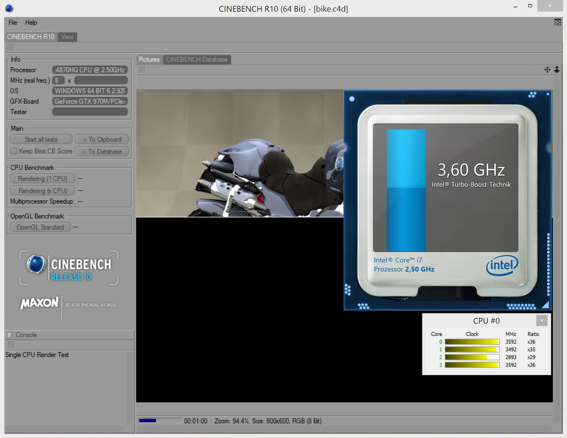Click the CINEBENCH app icon in title bar
The image size is (567, 438).
[x=9, y=8]
